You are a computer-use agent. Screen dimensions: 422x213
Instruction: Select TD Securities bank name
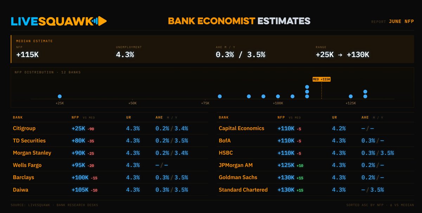[x=29, y=140]
